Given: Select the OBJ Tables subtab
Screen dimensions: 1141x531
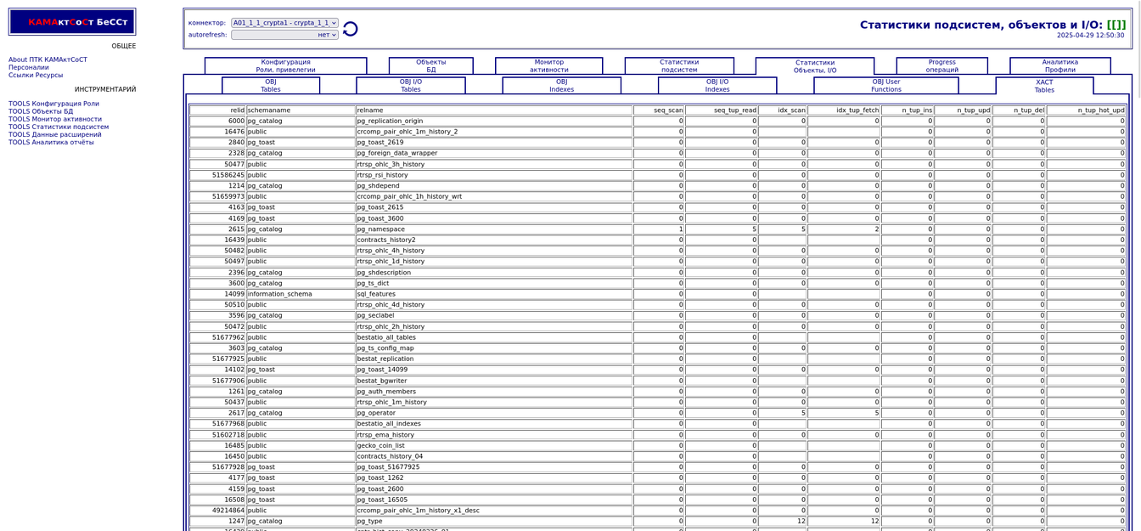Looking at the screenshot, I should pyautogui.click(x=270, y=86).
